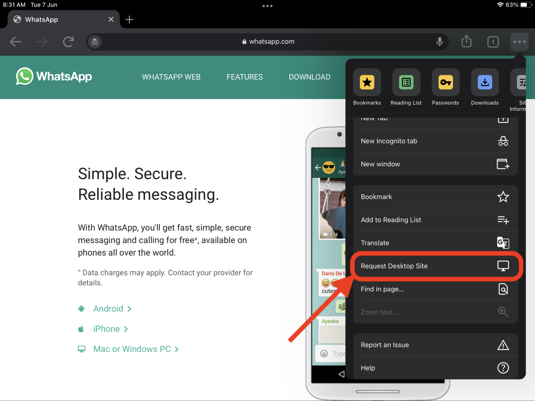Open a new tab with plus
This screenshot has height=401, width=535.
click(x=129, y=19)
